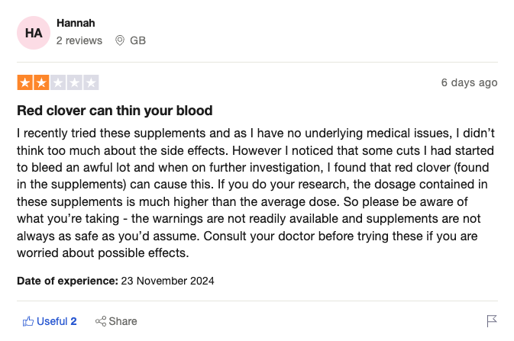Flag this review using the flag icon
This screenshot has width=514, height=341.
(492, 321)
